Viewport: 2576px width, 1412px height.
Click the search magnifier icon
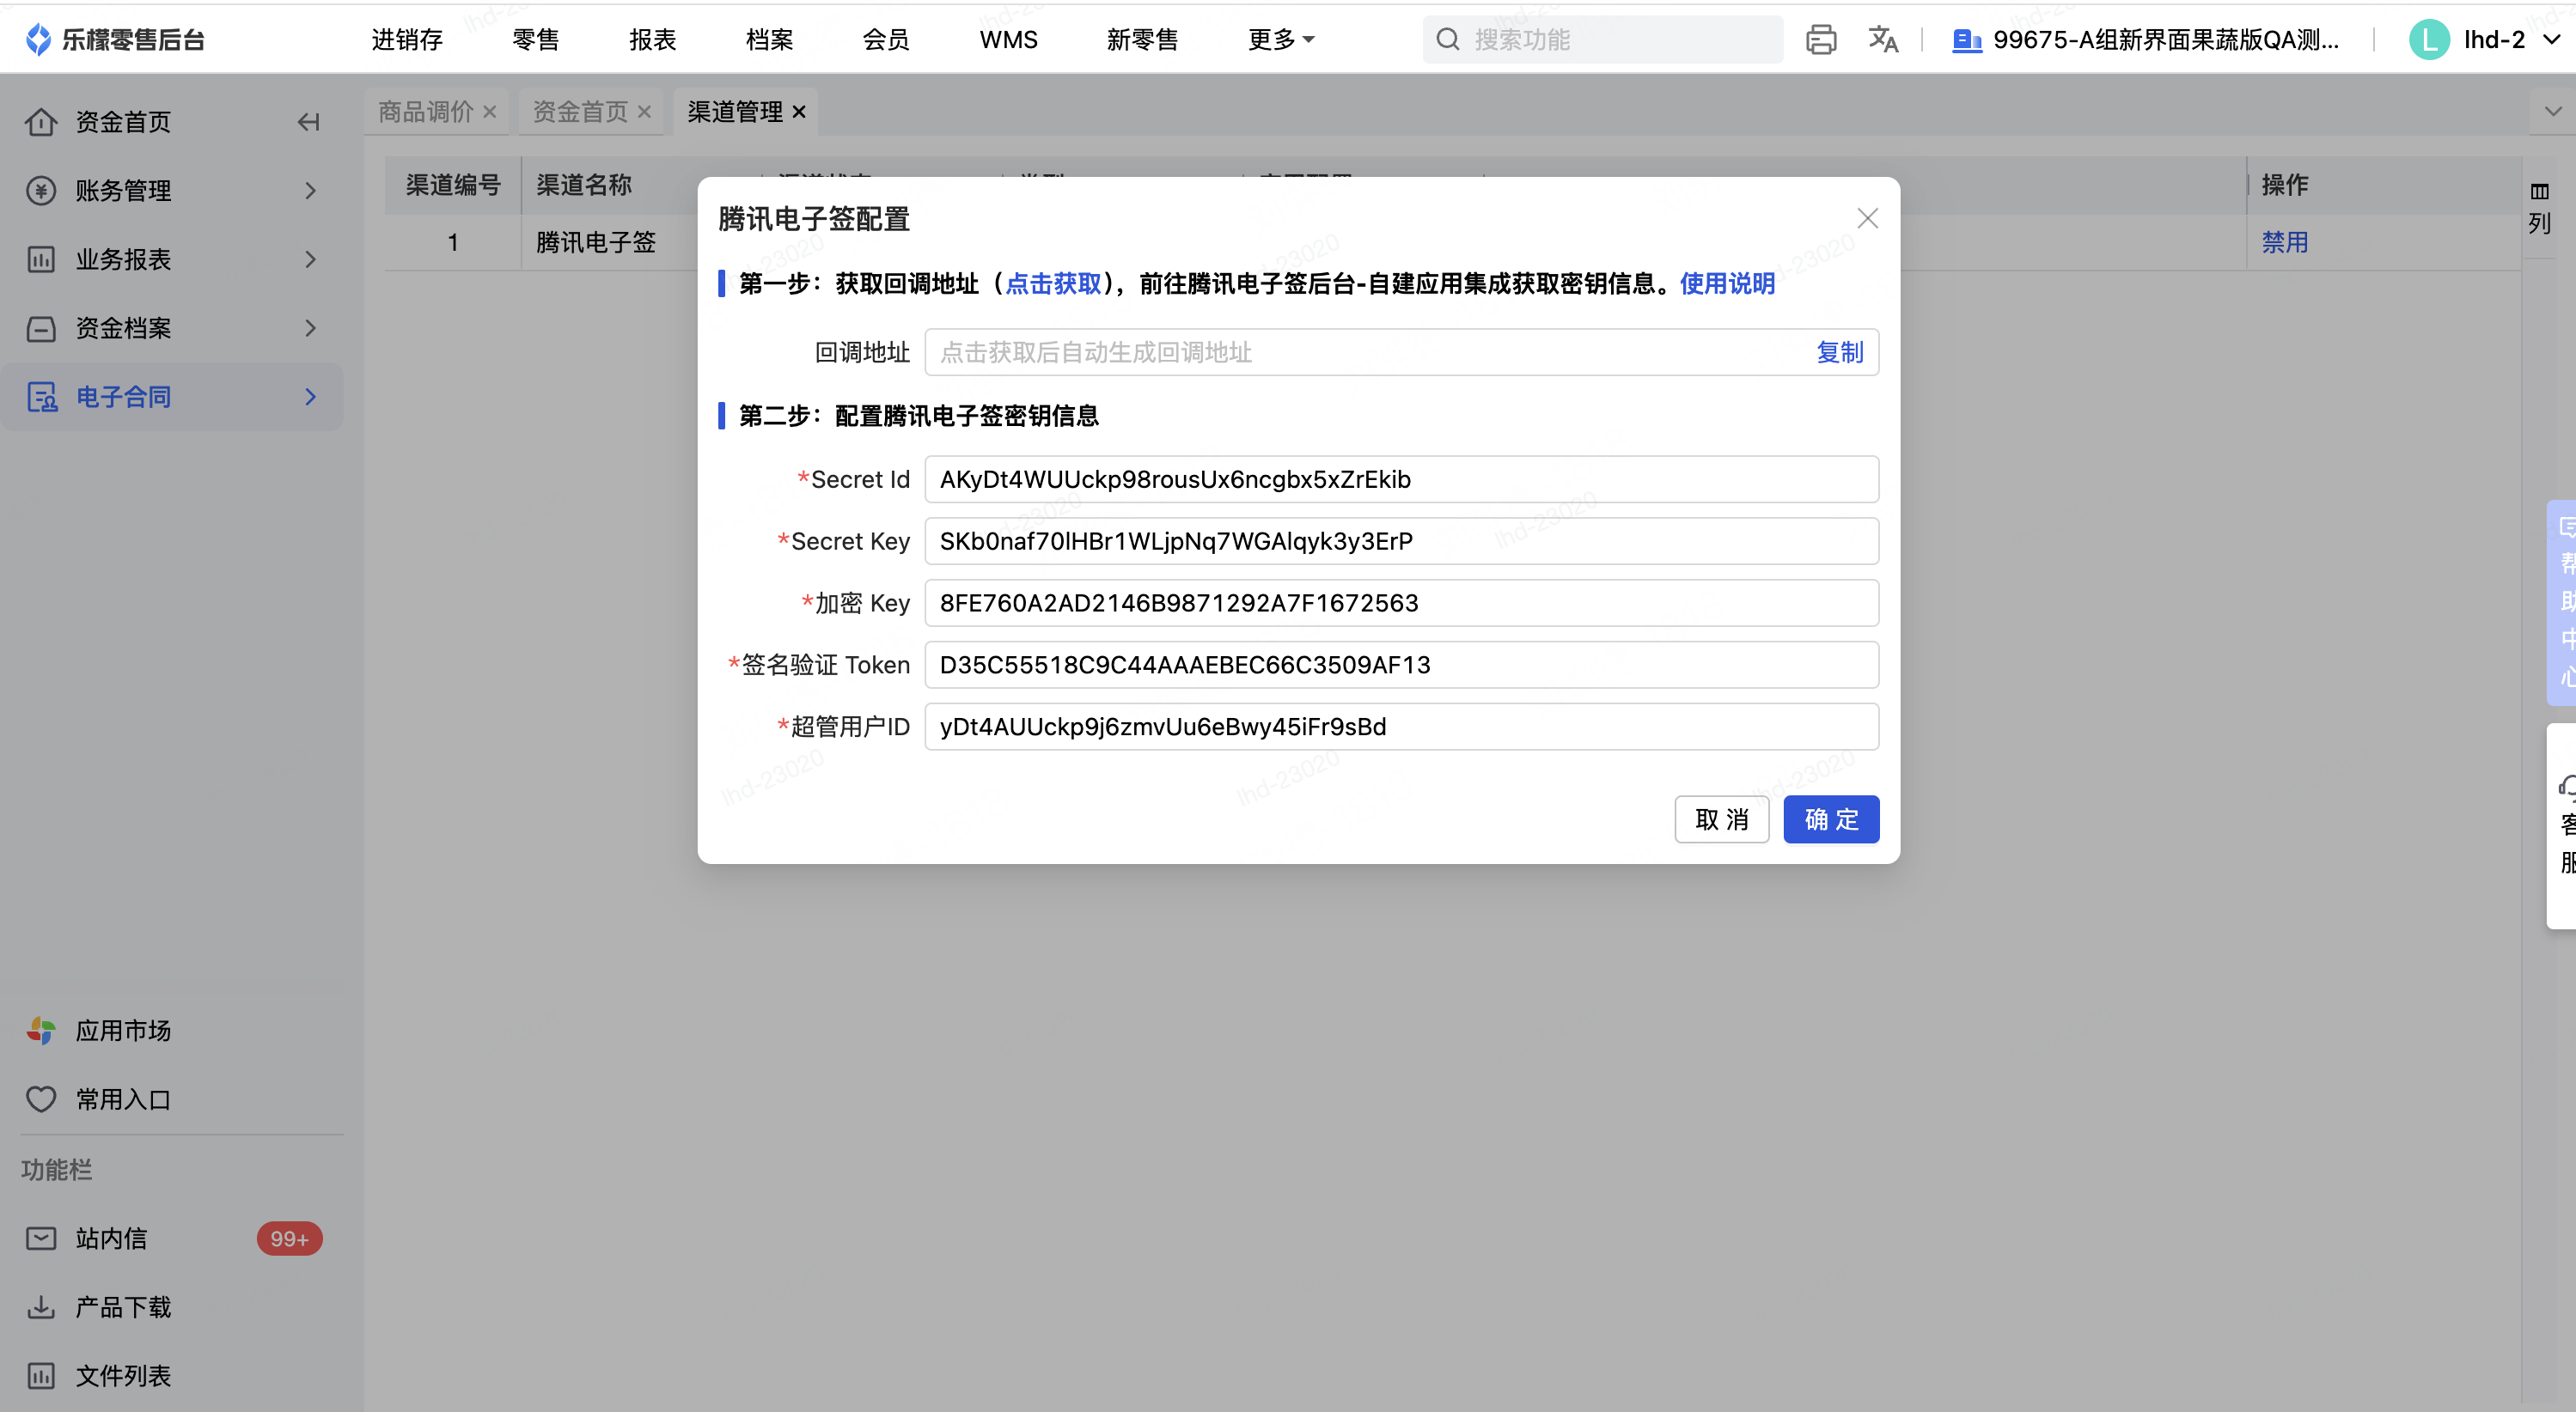1448,39
